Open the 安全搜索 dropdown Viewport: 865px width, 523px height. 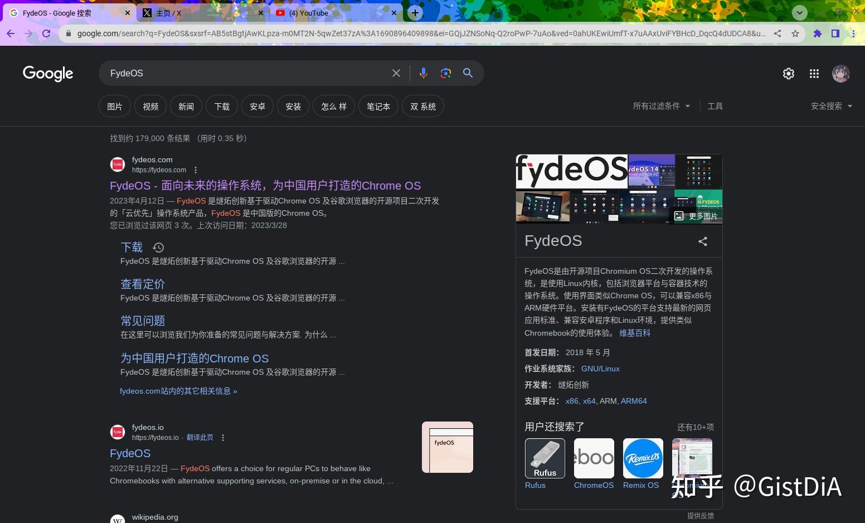[x=831, y=105]
